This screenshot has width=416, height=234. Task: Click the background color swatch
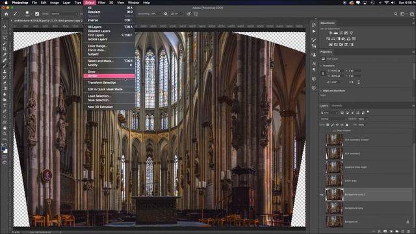point(6,151)
